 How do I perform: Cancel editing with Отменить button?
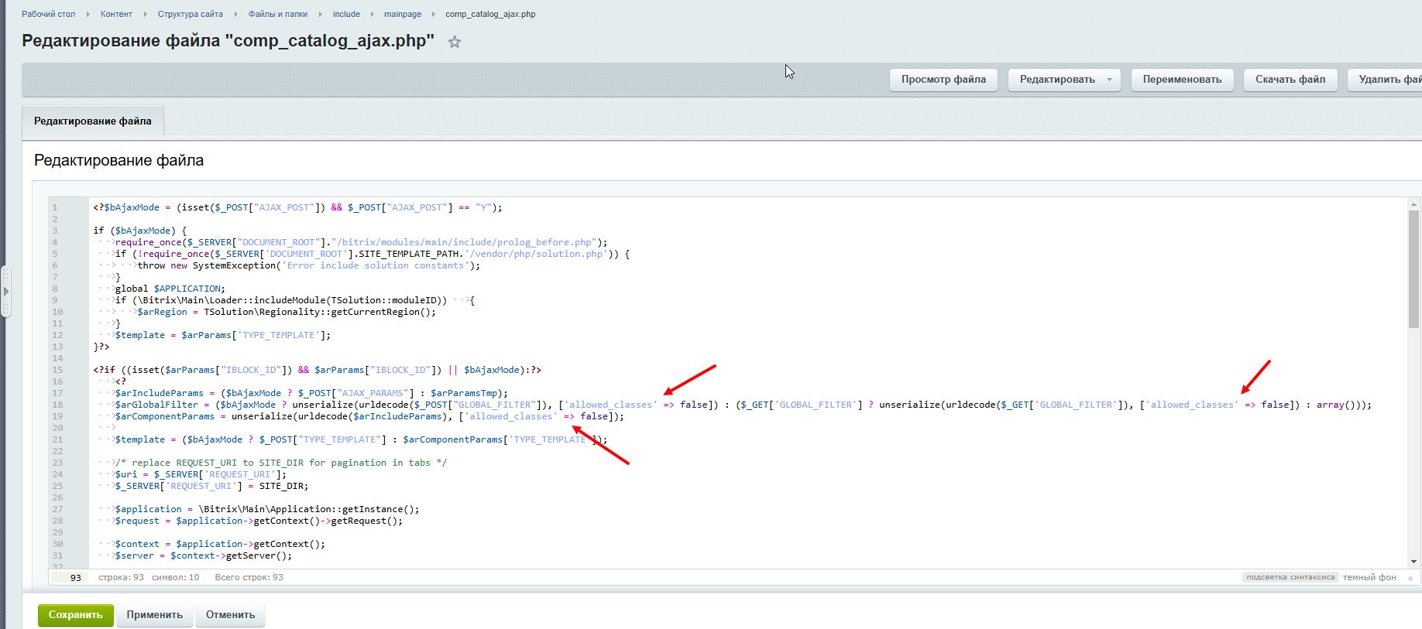pos(230,615)
